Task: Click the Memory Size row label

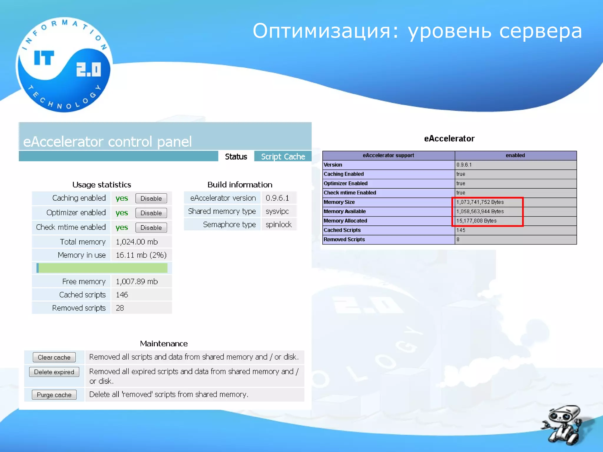Action: tap(339, 202)
